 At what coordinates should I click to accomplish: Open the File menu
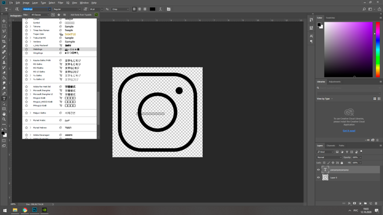[11, 3]
